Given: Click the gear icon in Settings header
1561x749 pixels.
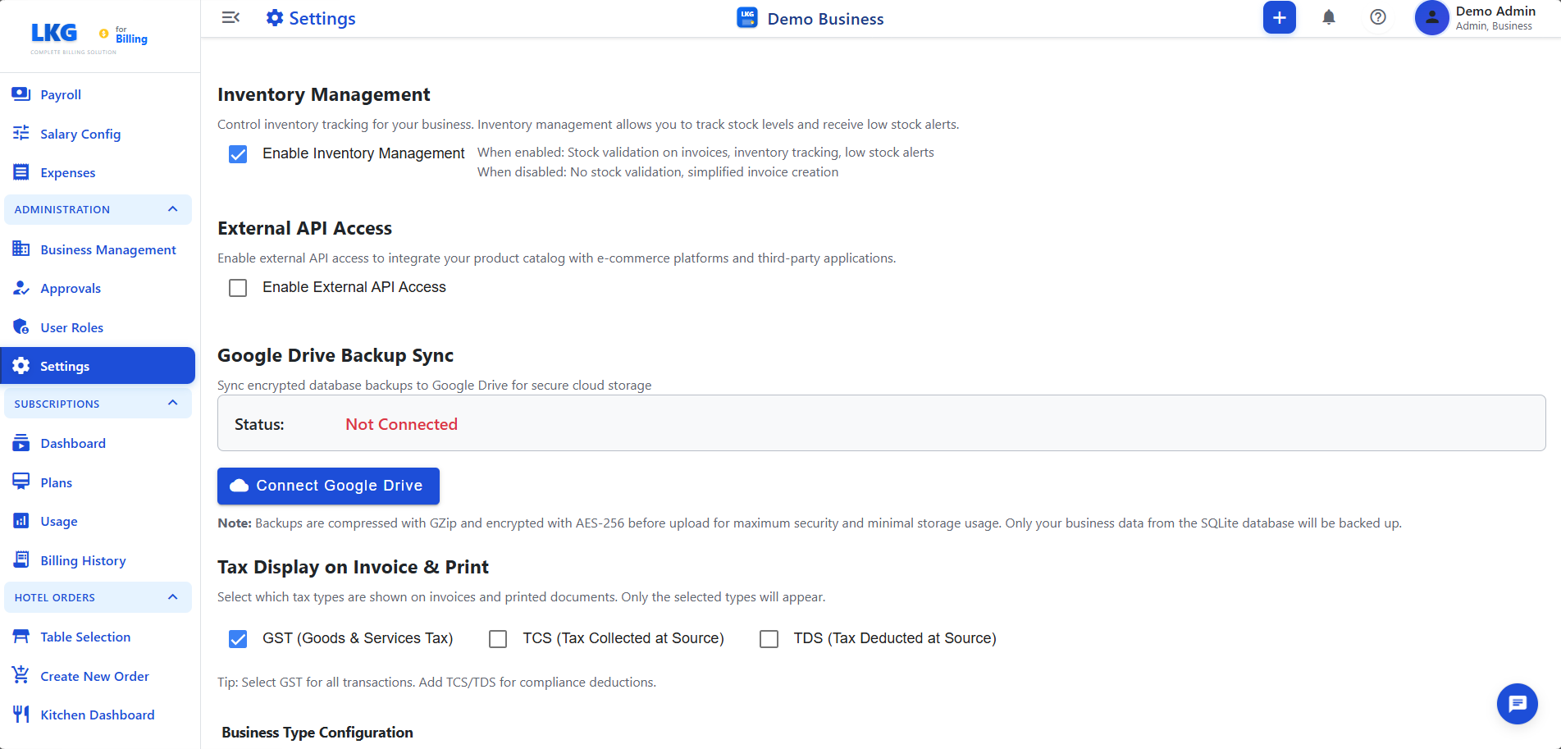Looking at the screenshot, I should click(275, 18).
